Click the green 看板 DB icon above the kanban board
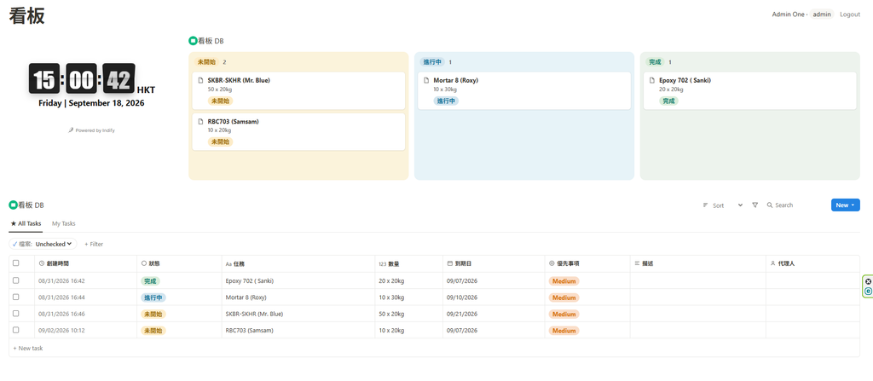The height and width of the screenshot is (381, 873). pyautogui.click(x=193, y=41)
